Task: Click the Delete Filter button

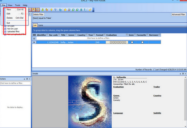Action: coord(38,14)
